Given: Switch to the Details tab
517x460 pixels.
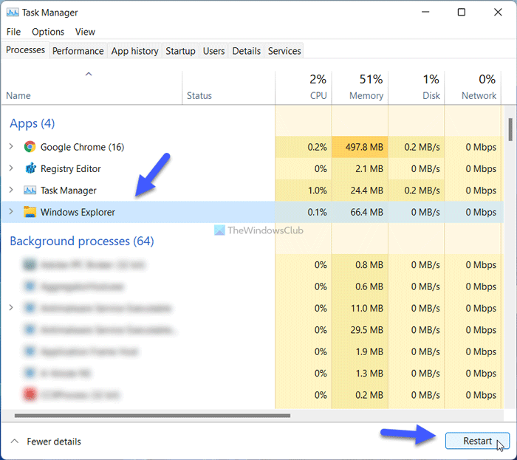Looking at the screenshot, I should [246, 51].
